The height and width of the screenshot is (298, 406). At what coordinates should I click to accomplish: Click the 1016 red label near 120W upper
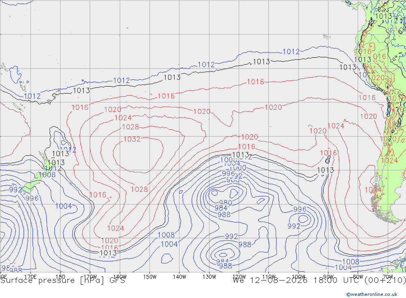point(255,82)
